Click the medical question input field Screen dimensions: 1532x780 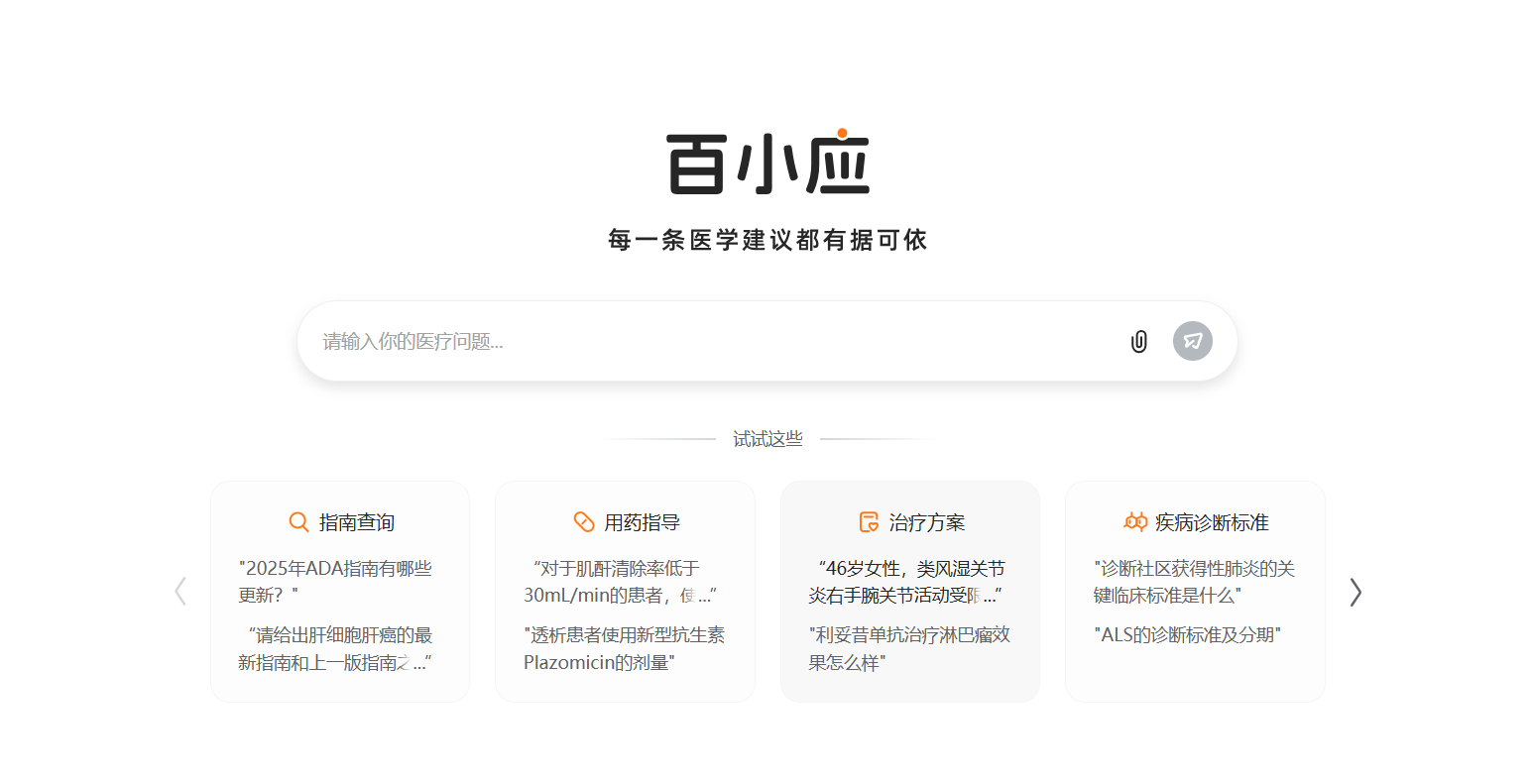coord(694,341)
